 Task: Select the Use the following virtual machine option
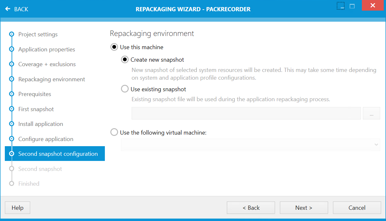[x=114, y=132]
